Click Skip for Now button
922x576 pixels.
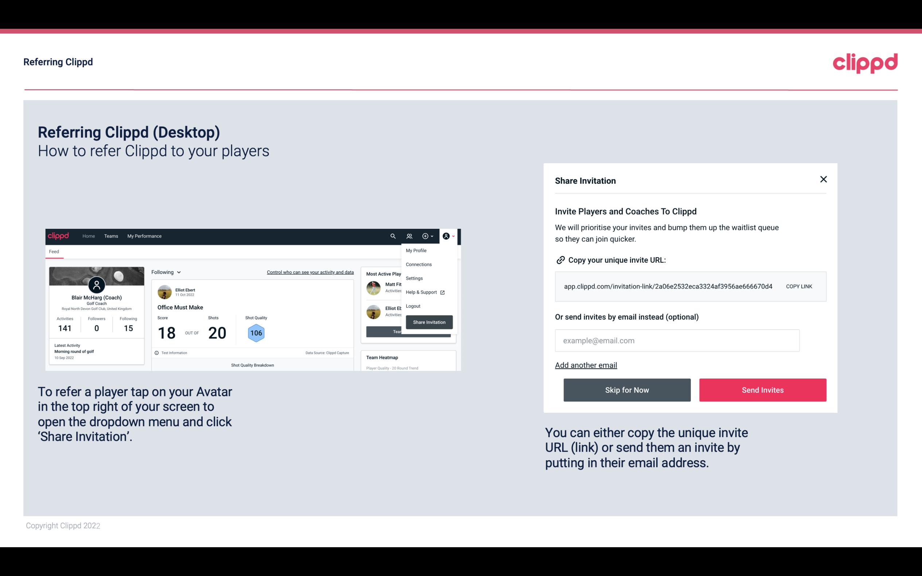pyautogui.click(x=627, y=390)
